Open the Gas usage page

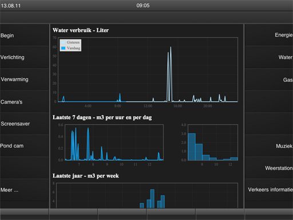pyautogui.click(x=269, y=80)
